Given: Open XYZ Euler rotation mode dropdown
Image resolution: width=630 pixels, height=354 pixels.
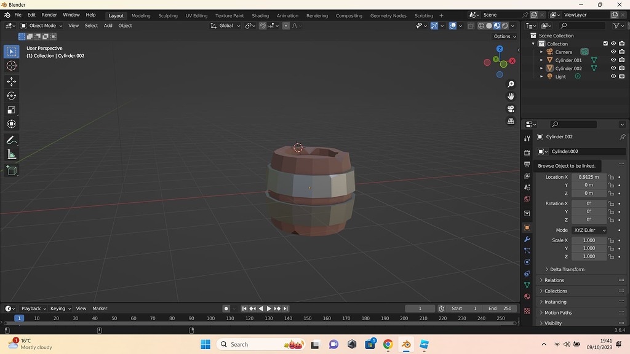Looking at the screenshot, I should pos(589,230).
